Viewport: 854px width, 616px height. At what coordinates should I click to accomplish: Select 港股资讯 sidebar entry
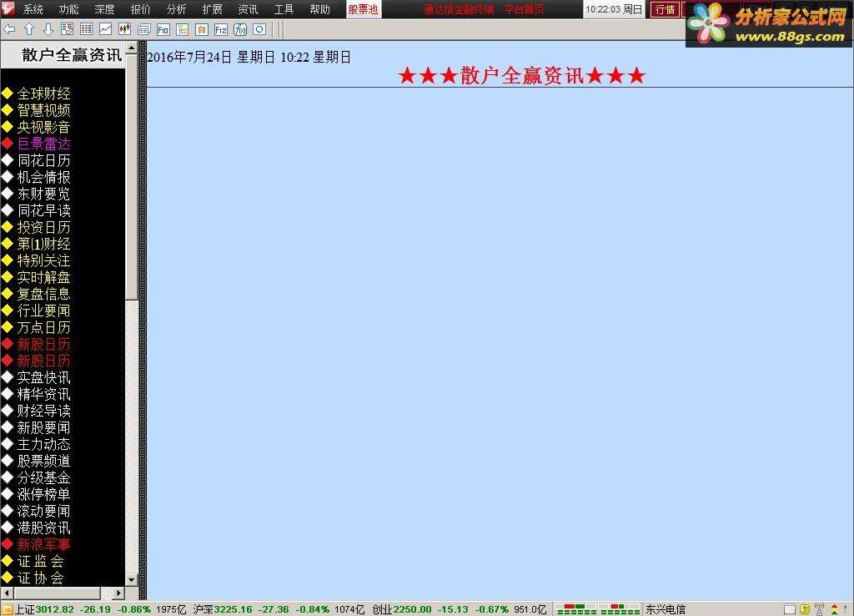point(43,528)
